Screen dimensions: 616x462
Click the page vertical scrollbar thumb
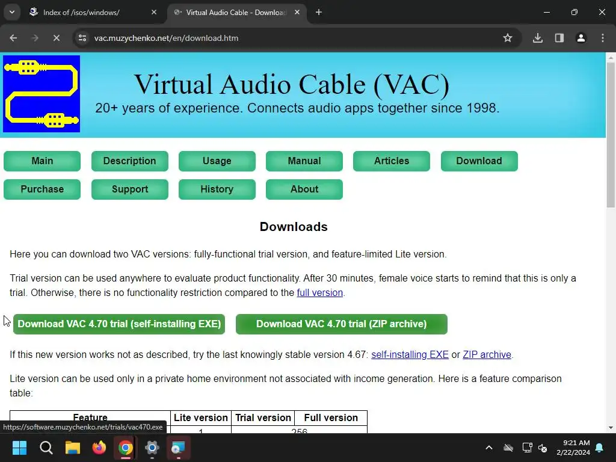[x=611, y=135]
